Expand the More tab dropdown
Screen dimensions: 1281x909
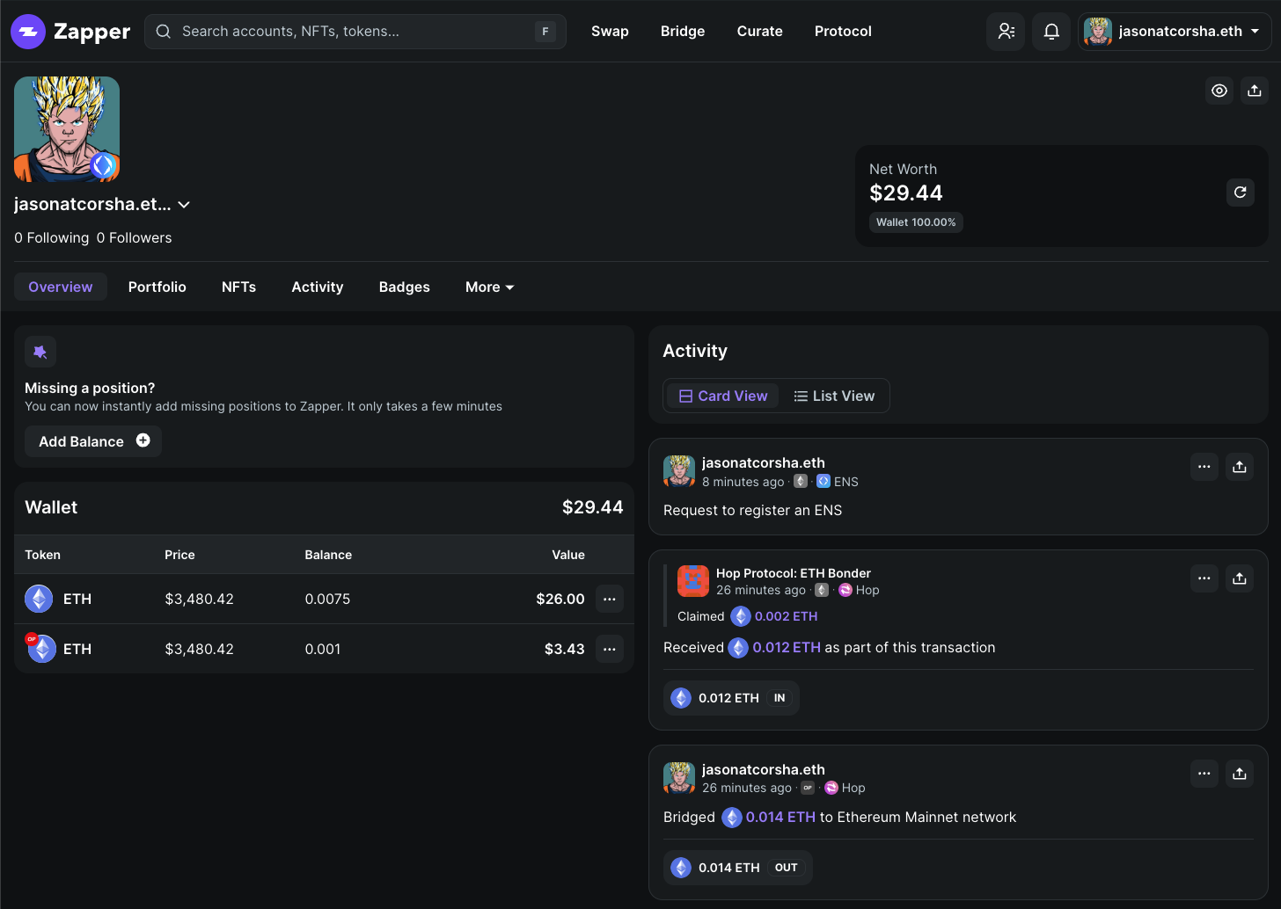click(x=489, y=287)
